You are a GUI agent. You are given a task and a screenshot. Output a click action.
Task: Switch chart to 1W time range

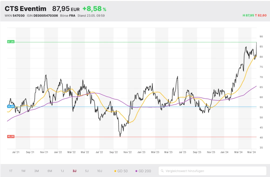click(23, 171)
